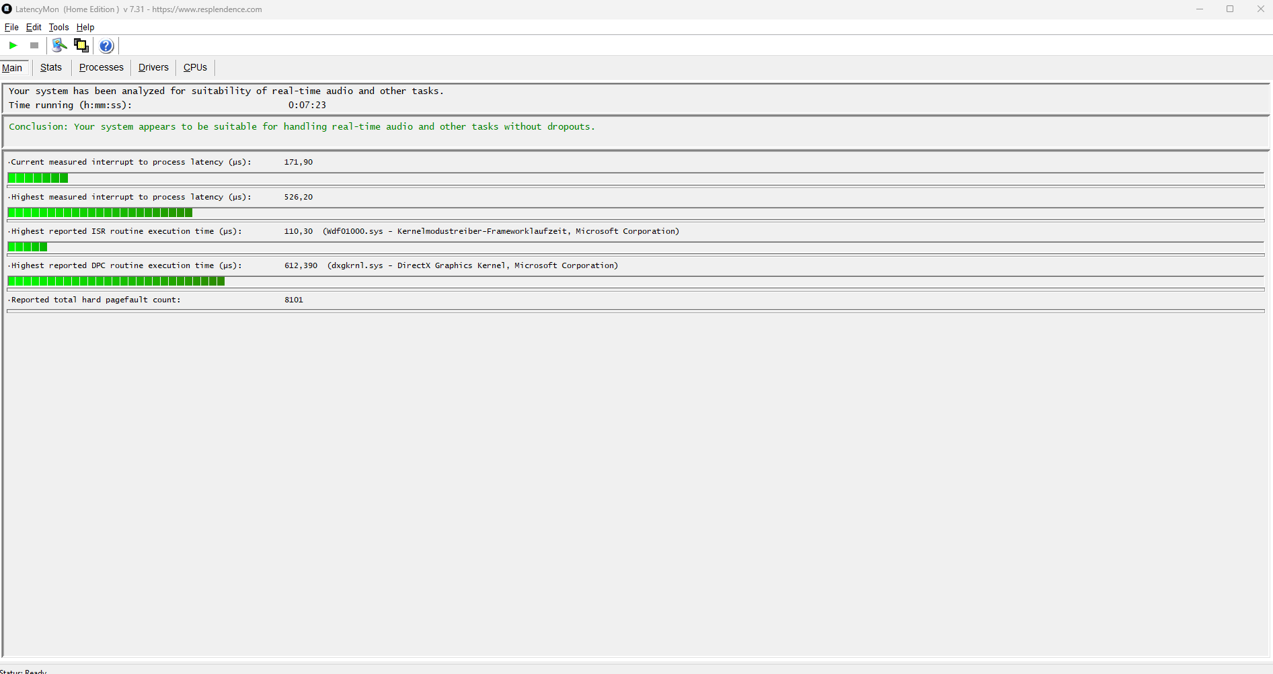Click the 'Highest reported ISR routine execution time' label

(125, 232)
